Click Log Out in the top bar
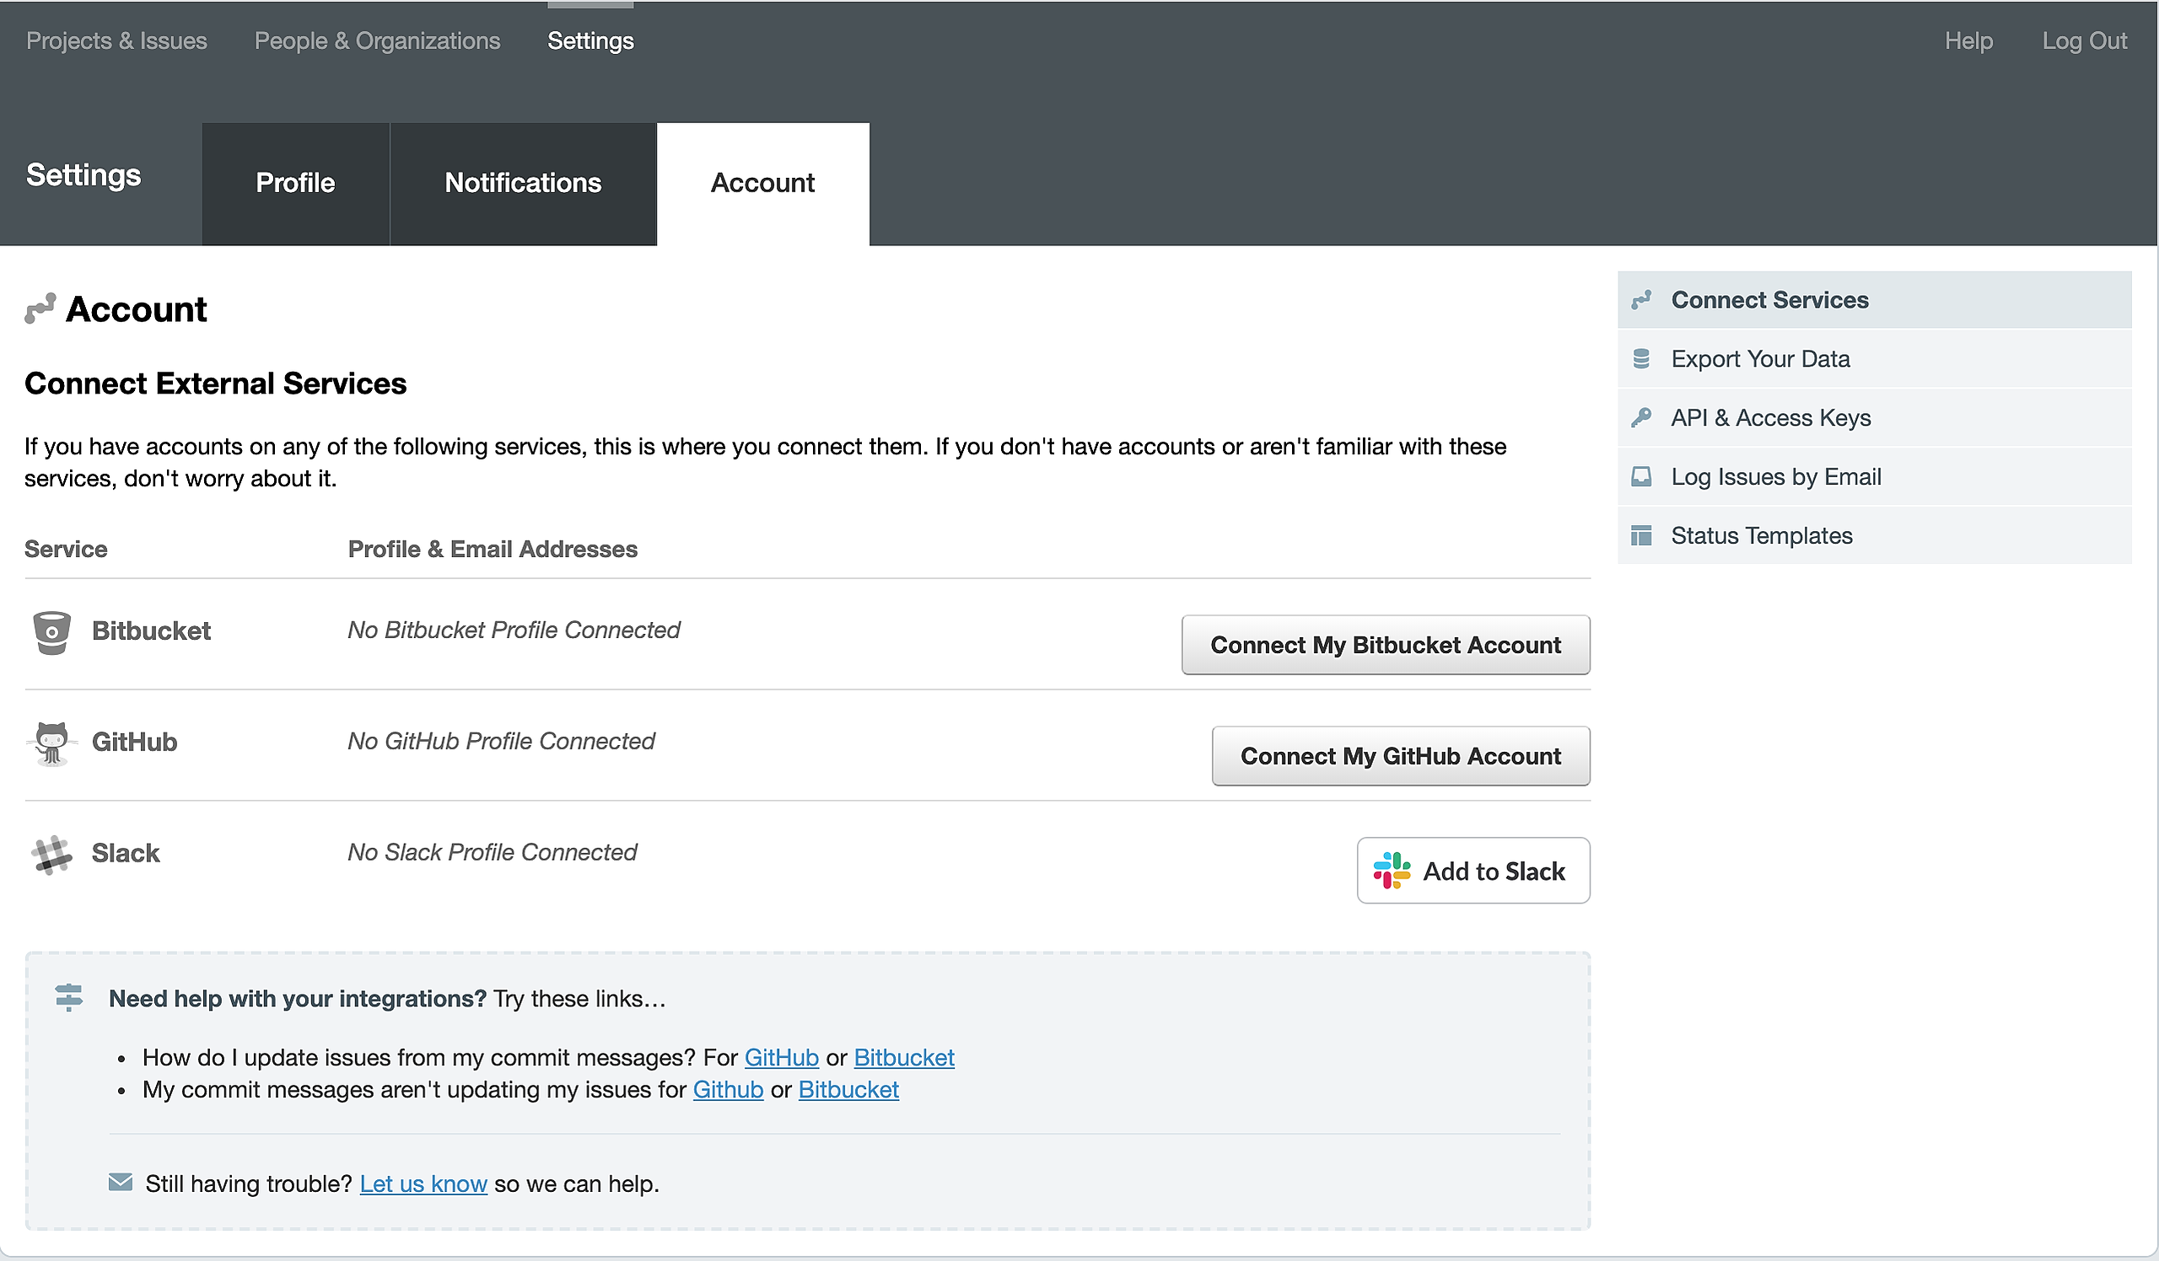Viewport: 2159px width, 1261px height. pos(2084,41)
